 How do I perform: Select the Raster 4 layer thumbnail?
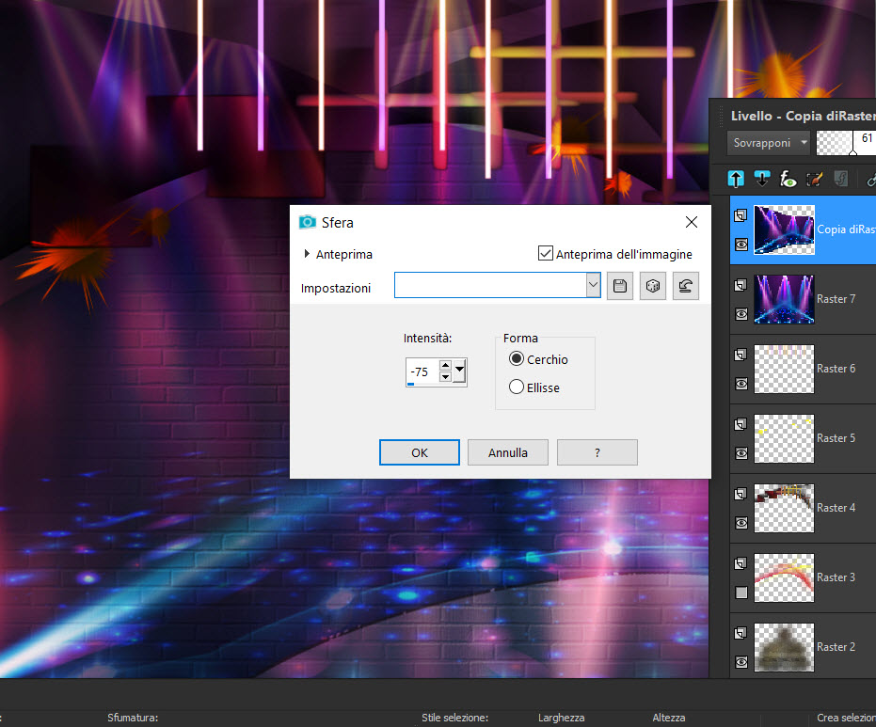click(x=784, y=508)
